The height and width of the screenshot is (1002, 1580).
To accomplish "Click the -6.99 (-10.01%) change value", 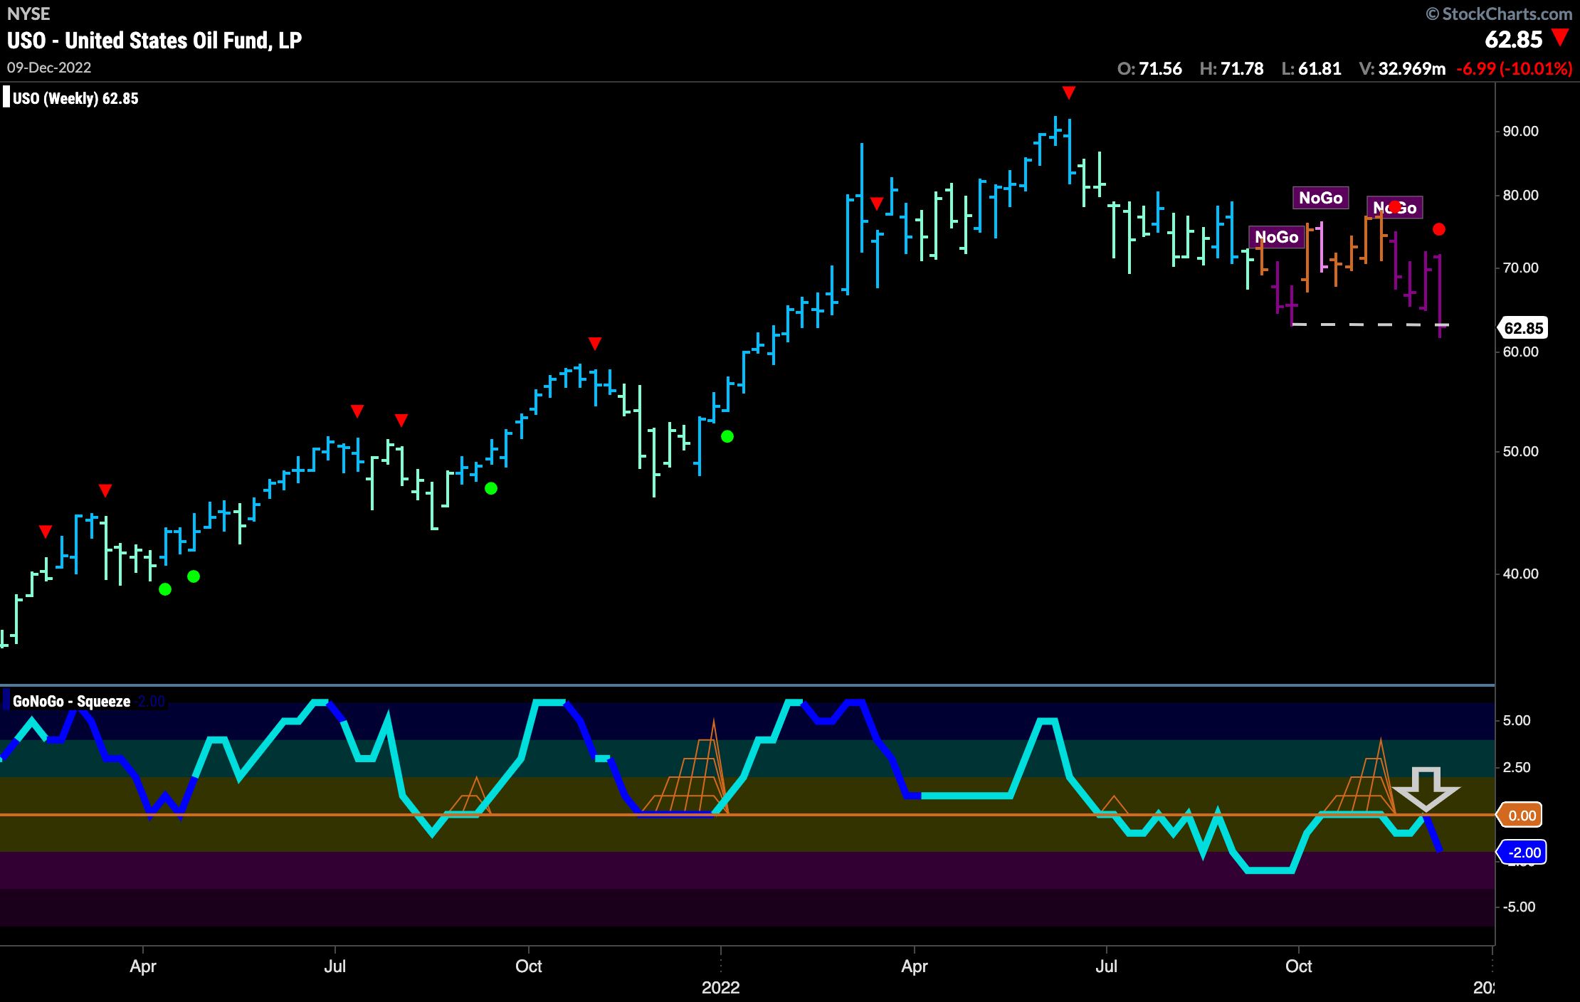I will tap(1514, 69).
